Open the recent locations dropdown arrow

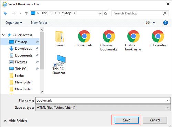[x=21, y=13]
